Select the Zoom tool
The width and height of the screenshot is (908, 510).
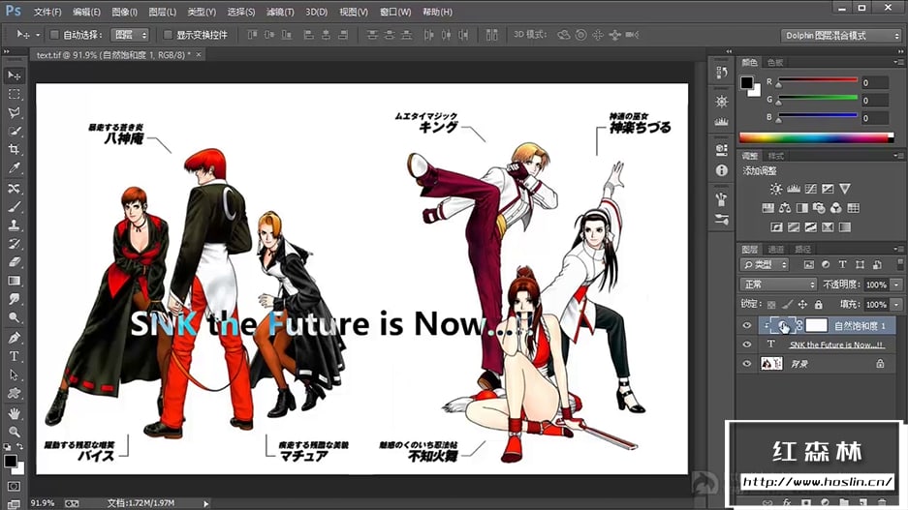14,432
